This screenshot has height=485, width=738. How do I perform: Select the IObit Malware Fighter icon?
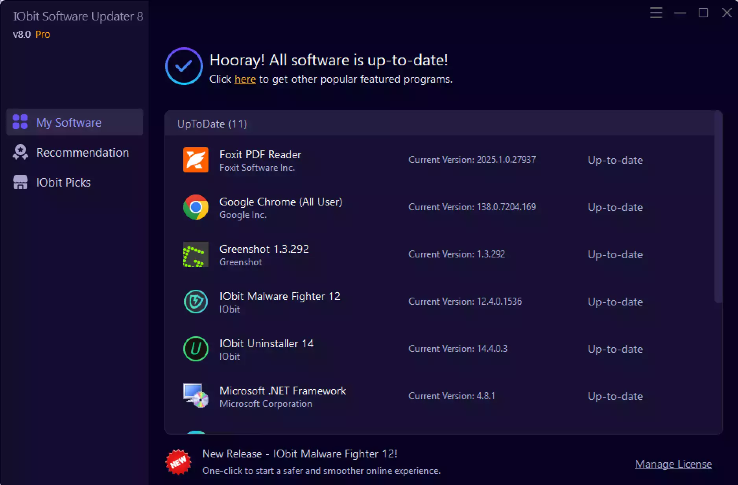tap(196, 302)
